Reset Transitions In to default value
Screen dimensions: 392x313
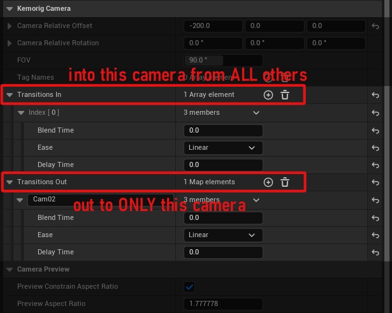click(x=376, y=95)
